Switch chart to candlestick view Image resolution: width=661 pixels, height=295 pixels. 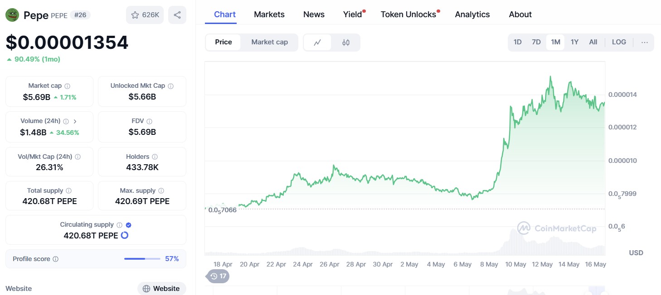(x=346, y=42)
